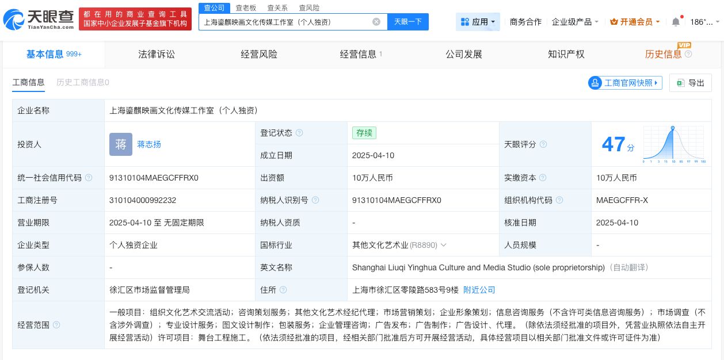Click the 蒋 avatar of the investor
Image resolution: width=724 pixels, height=360 pixels.
pyautogui.click(x=121, y=144)
